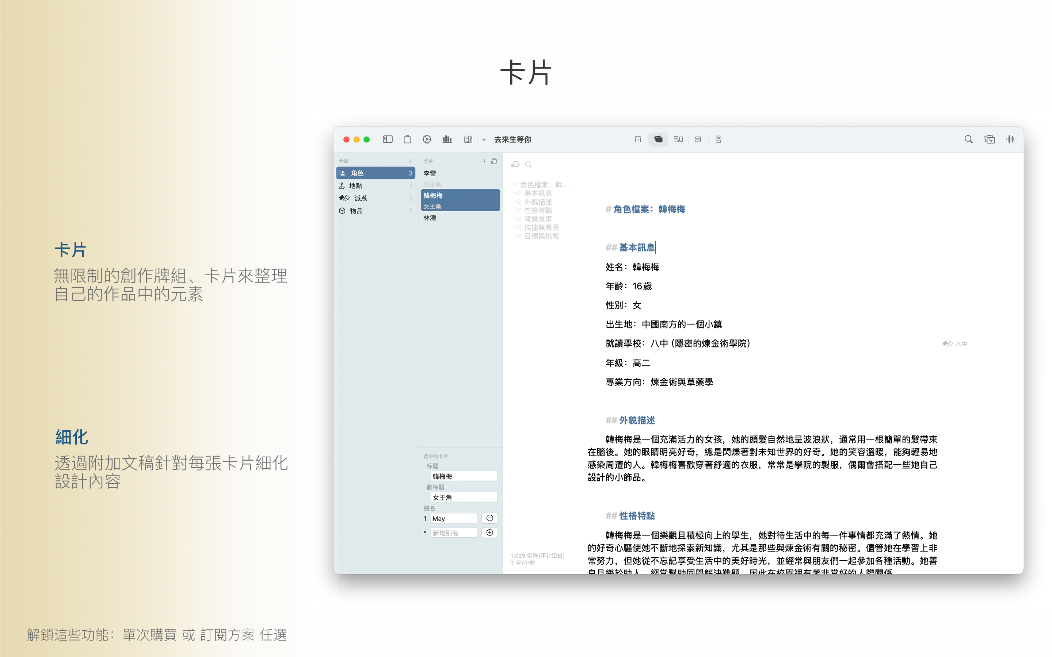This screenshot has height=657, width=1052.
Task: Jump to h2 技能與專長 outline entry
Action: 537,227
